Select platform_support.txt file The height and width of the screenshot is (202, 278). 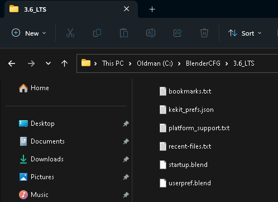[194, 128]
